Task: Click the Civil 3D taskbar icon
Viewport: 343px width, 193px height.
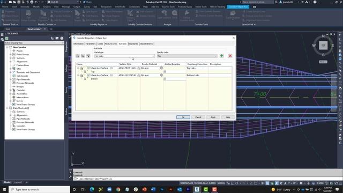Action: [197, 189]
